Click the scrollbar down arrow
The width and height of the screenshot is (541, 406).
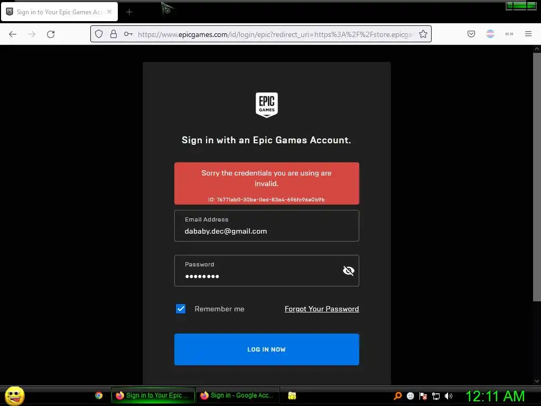(537, 381)
